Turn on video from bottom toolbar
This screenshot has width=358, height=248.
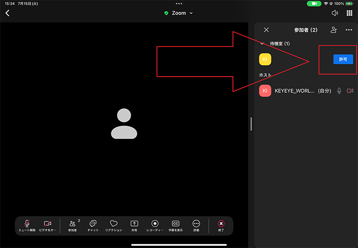(x=47, y=224)
